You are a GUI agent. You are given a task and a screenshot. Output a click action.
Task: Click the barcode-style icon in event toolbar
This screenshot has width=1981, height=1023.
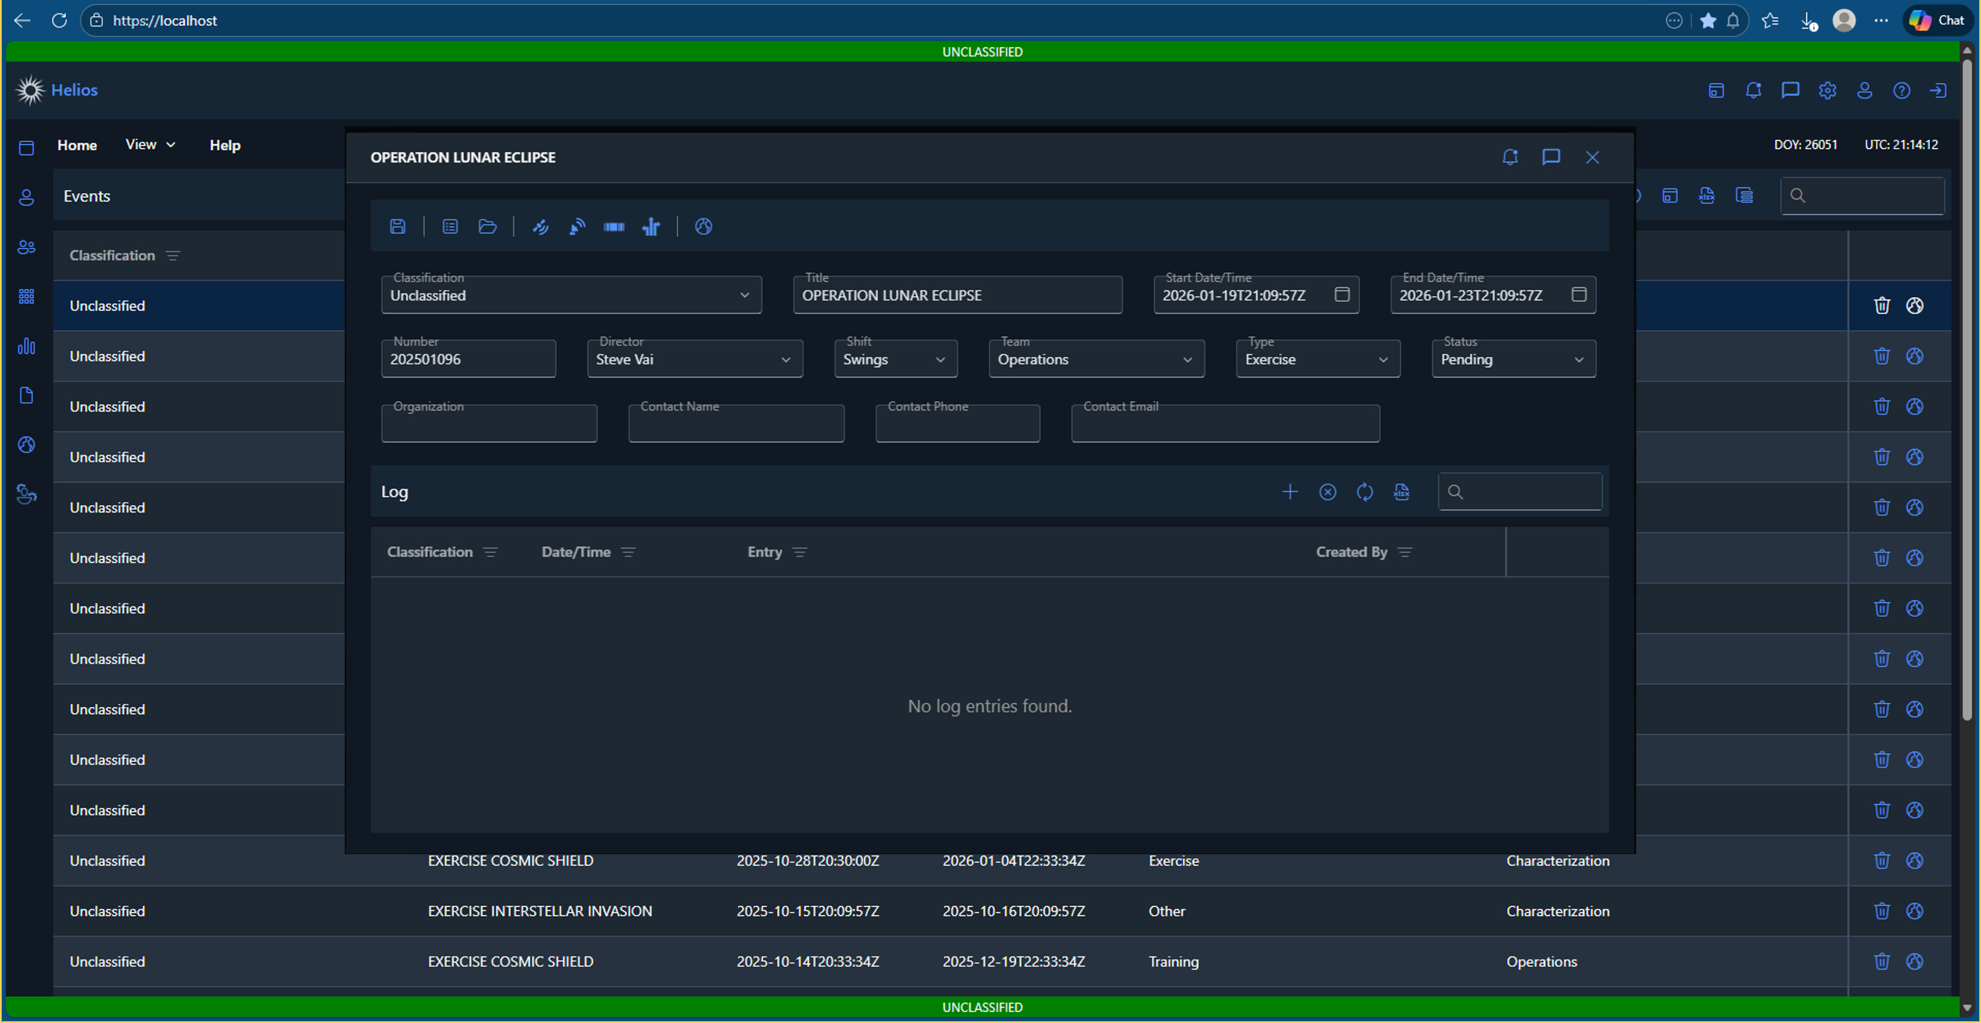[x=614, y=226]
